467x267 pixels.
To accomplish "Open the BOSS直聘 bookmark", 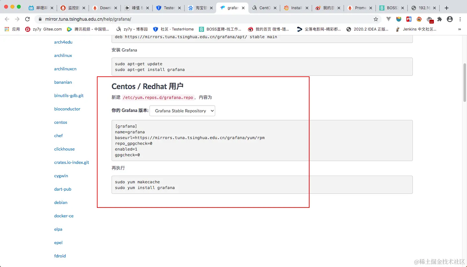I will click(220, 29).
